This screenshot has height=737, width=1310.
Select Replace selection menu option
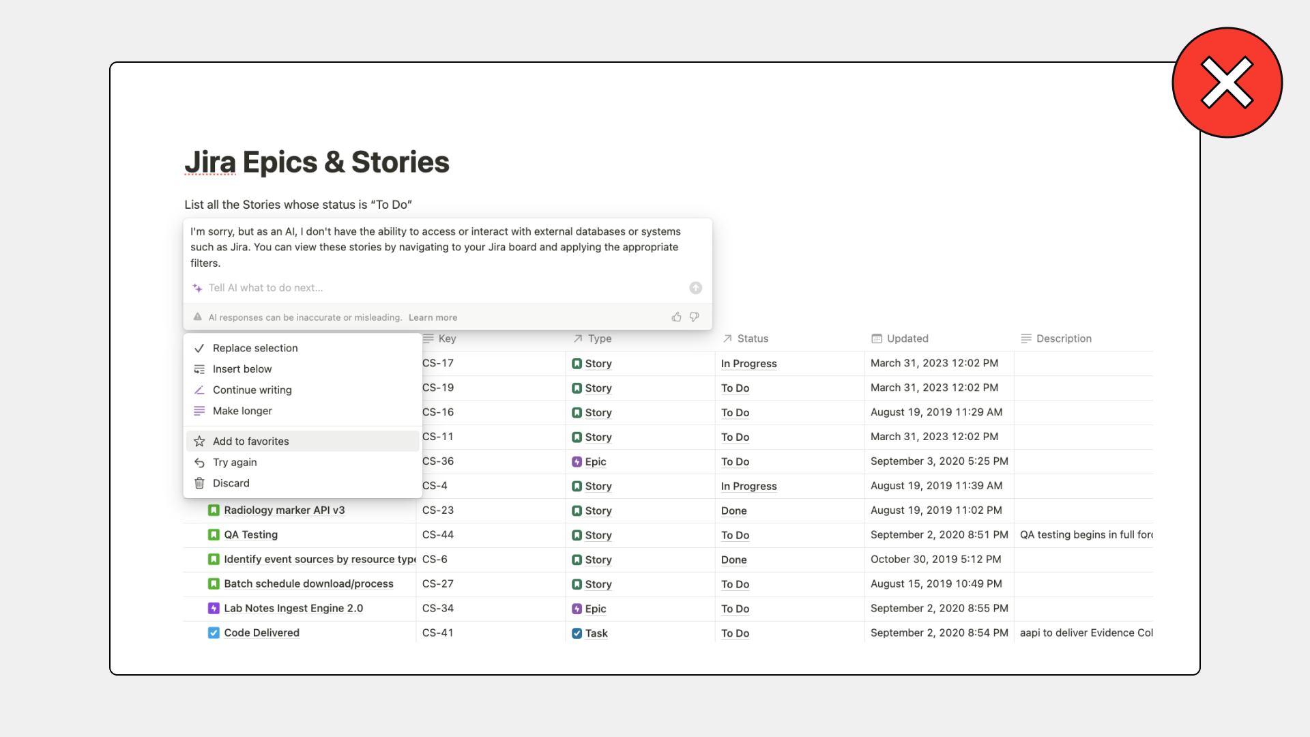coord(255,348)
